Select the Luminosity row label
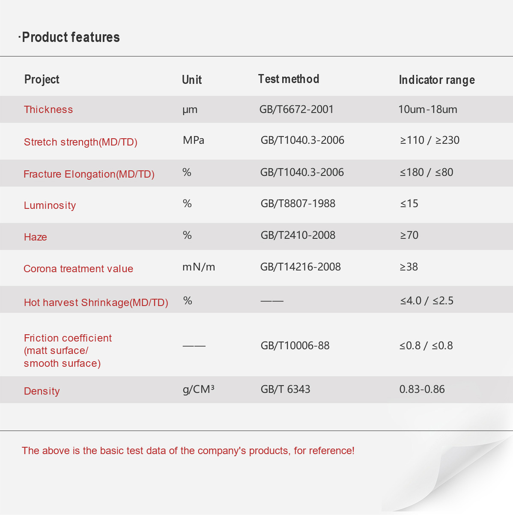 coord(50,205)
